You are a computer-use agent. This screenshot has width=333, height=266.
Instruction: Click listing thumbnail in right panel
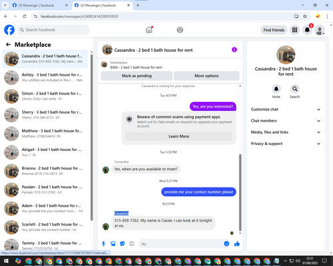tap(286, 55)
